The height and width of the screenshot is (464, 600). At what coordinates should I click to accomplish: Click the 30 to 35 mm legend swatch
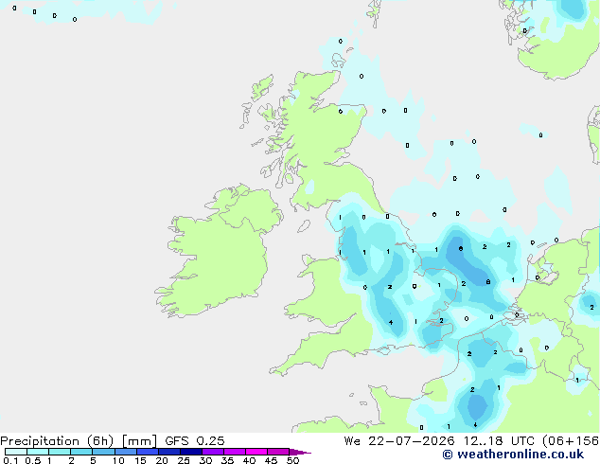tap(213, 452)
